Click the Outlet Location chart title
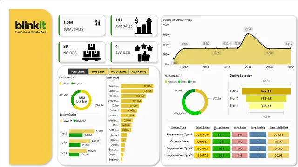Screen dimensions: 298x167 241,75
